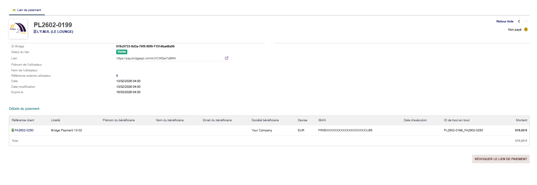Sort table by IBAN column header
The width and height of the screenshot is (537, 185).
point(322,120)
